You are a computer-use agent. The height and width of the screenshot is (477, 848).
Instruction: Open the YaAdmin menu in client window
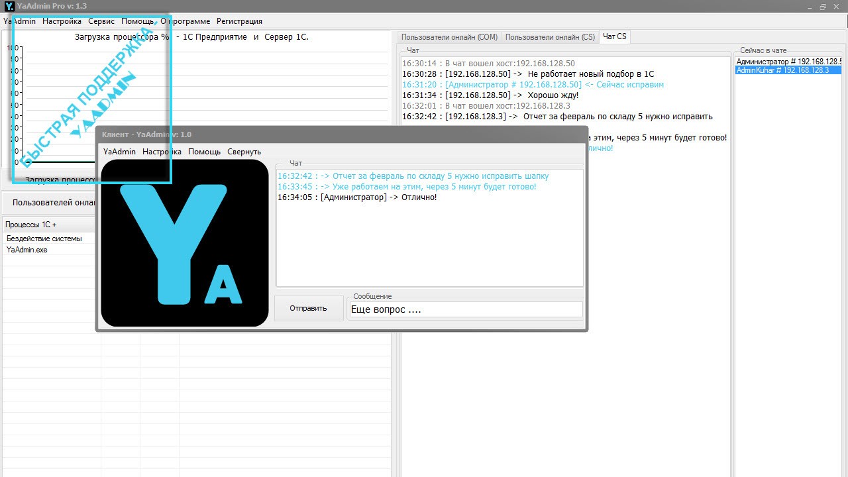[x=119, y=152]
